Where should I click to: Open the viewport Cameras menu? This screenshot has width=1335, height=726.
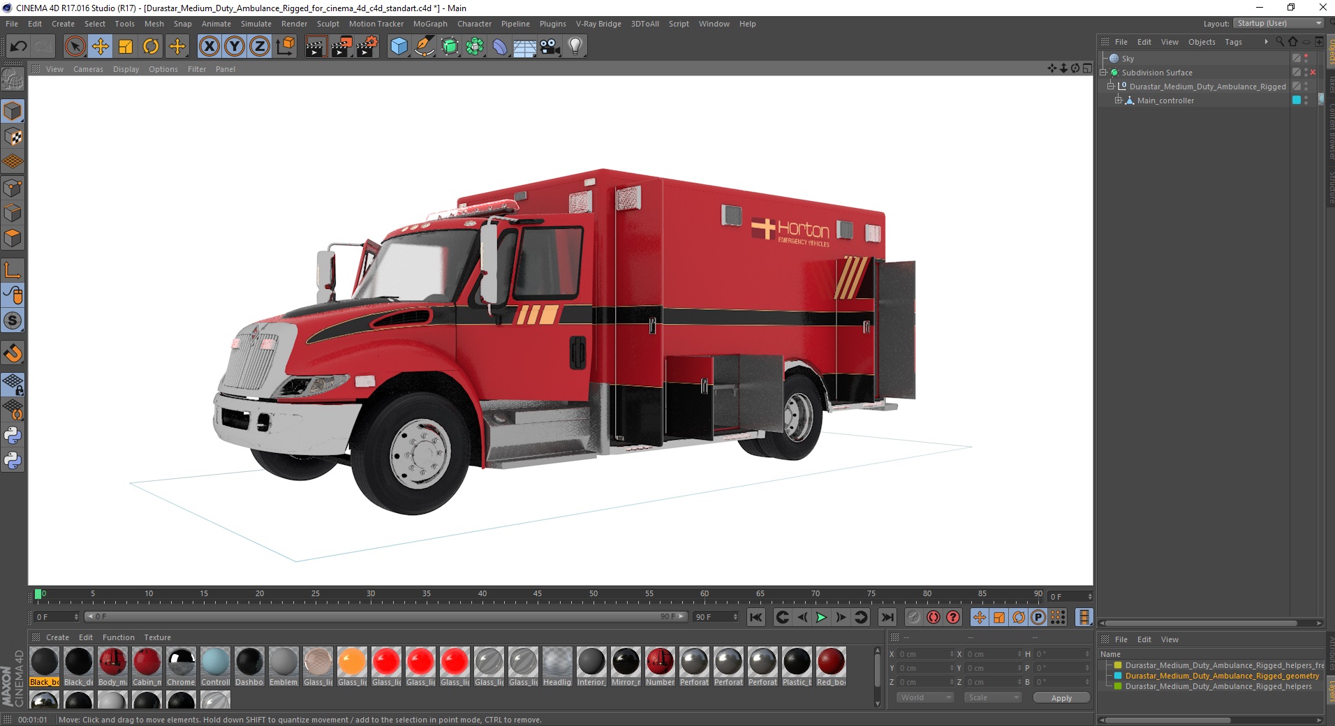pyautogui.click(x=88, y=69)
